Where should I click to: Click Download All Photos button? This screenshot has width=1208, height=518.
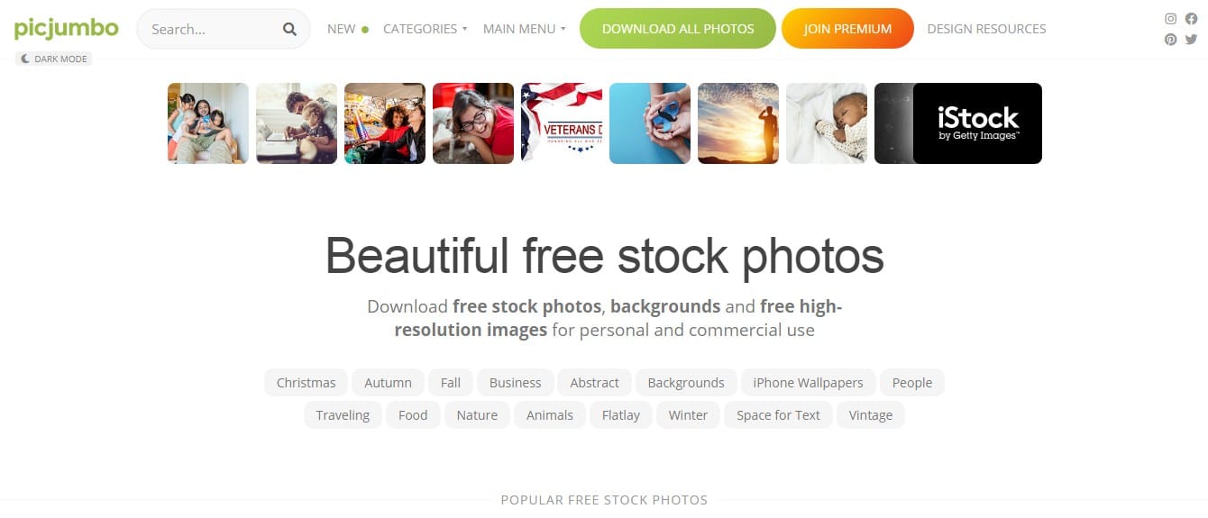[678, 29]
